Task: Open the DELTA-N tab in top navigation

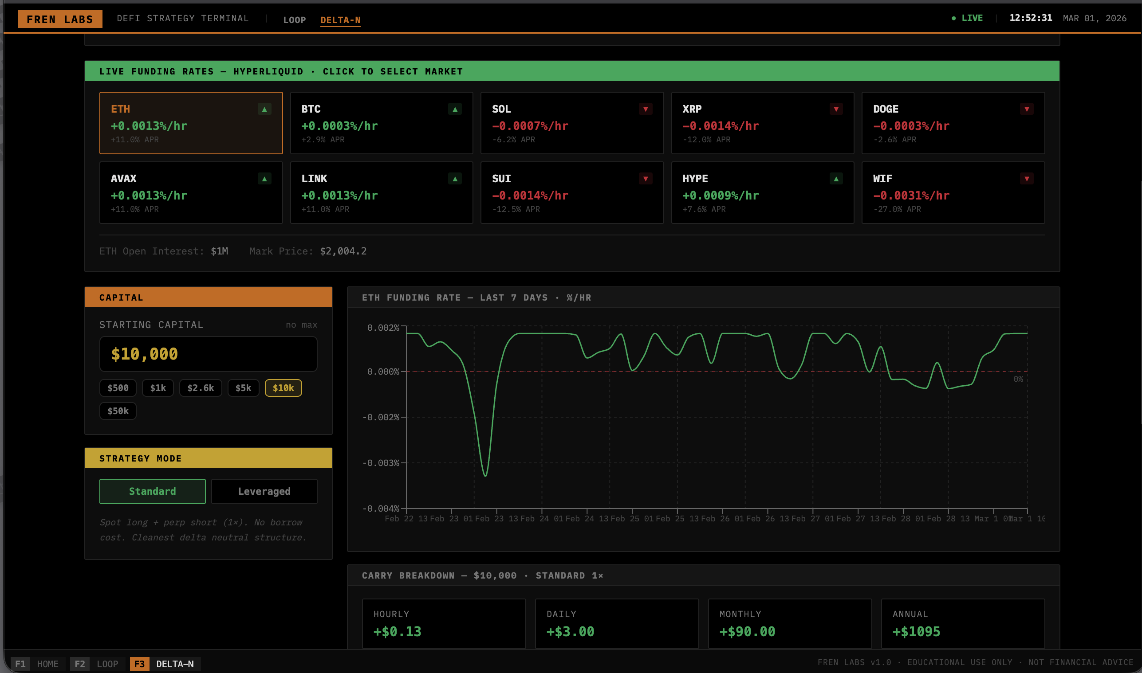Action: 340,20
